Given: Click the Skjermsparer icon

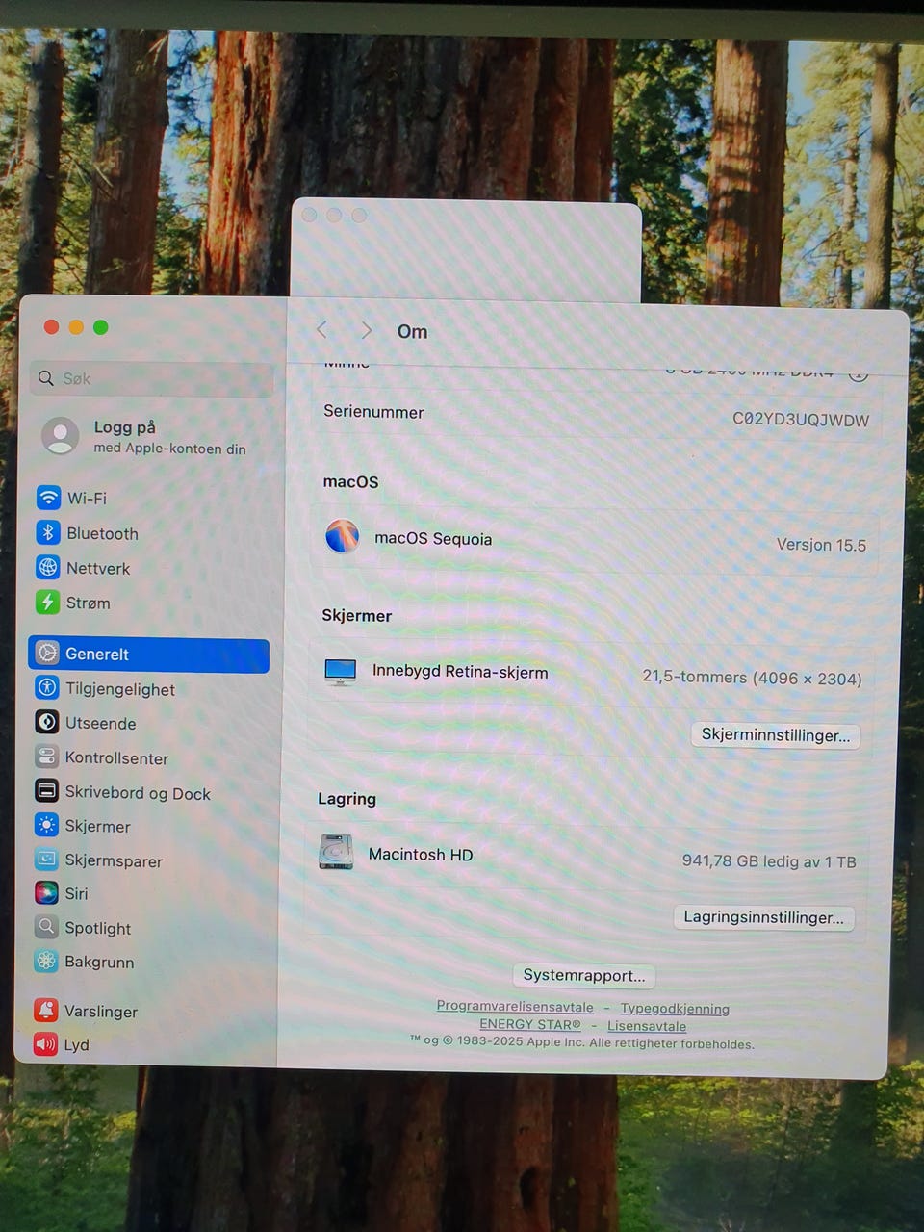Looking at the screenshot, I should coord(46,859).
